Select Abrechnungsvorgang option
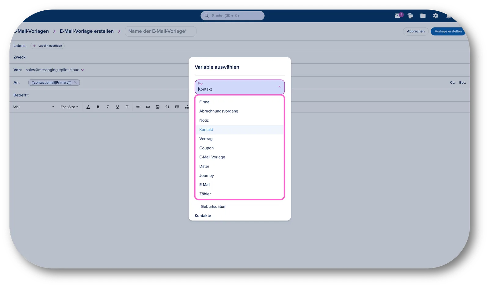489x287 pixels. [x=240, y=111]
